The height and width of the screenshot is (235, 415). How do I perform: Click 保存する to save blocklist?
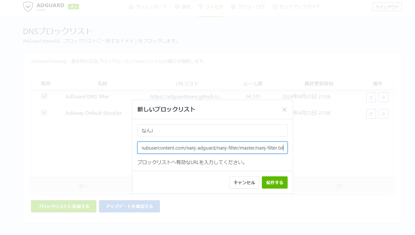[x=275, y=182]
